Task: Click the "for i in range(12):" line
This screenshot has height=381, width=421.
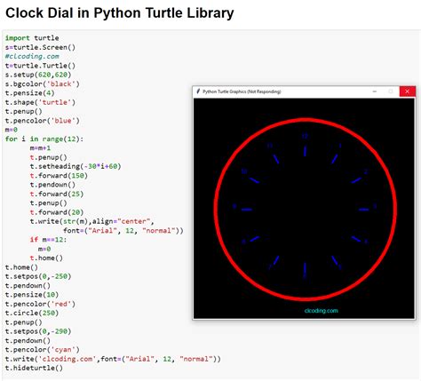Action: pyautogui.click(x=44, y=139)
